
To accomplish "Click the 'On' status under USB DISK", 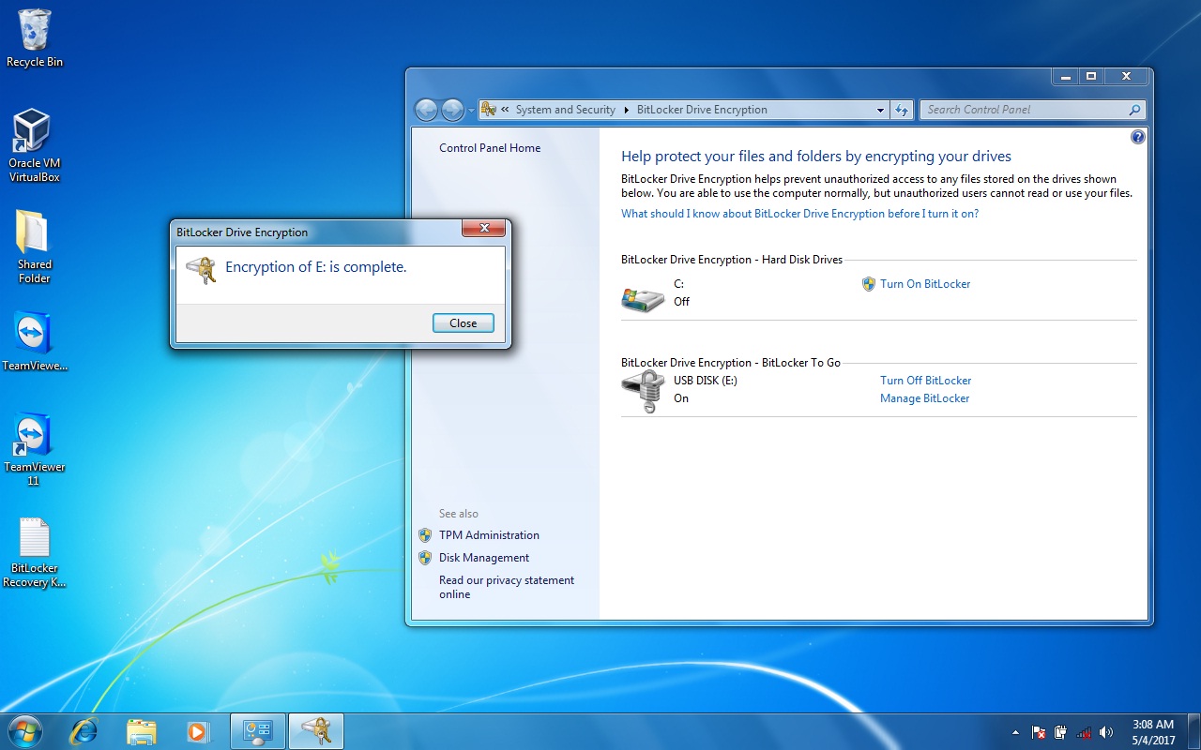I will [x=681, y=398].
